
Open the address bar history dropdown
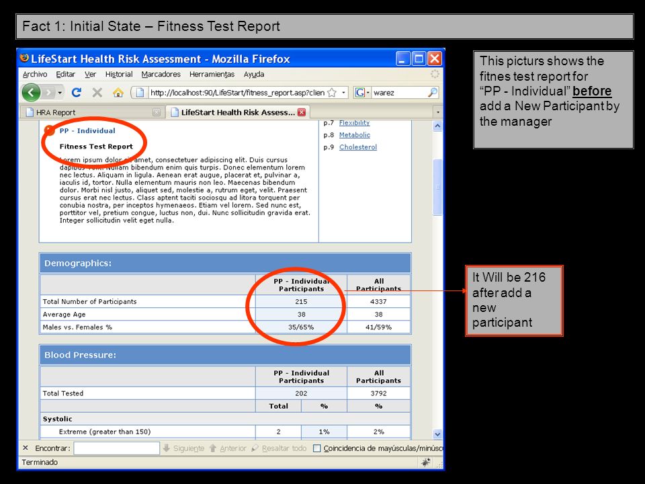343,93
